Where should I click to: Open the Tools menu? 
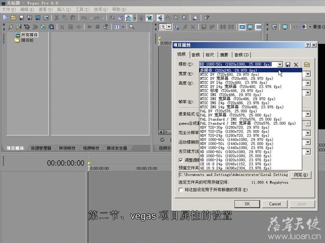pyautogui.click(x=82, y=9)
